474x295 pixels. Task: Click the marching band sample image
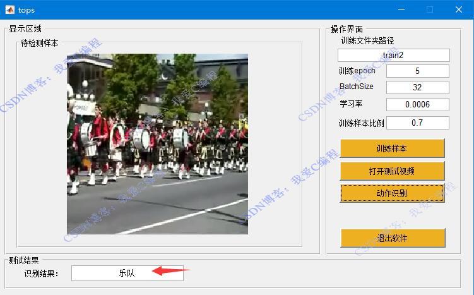(157, 144)
